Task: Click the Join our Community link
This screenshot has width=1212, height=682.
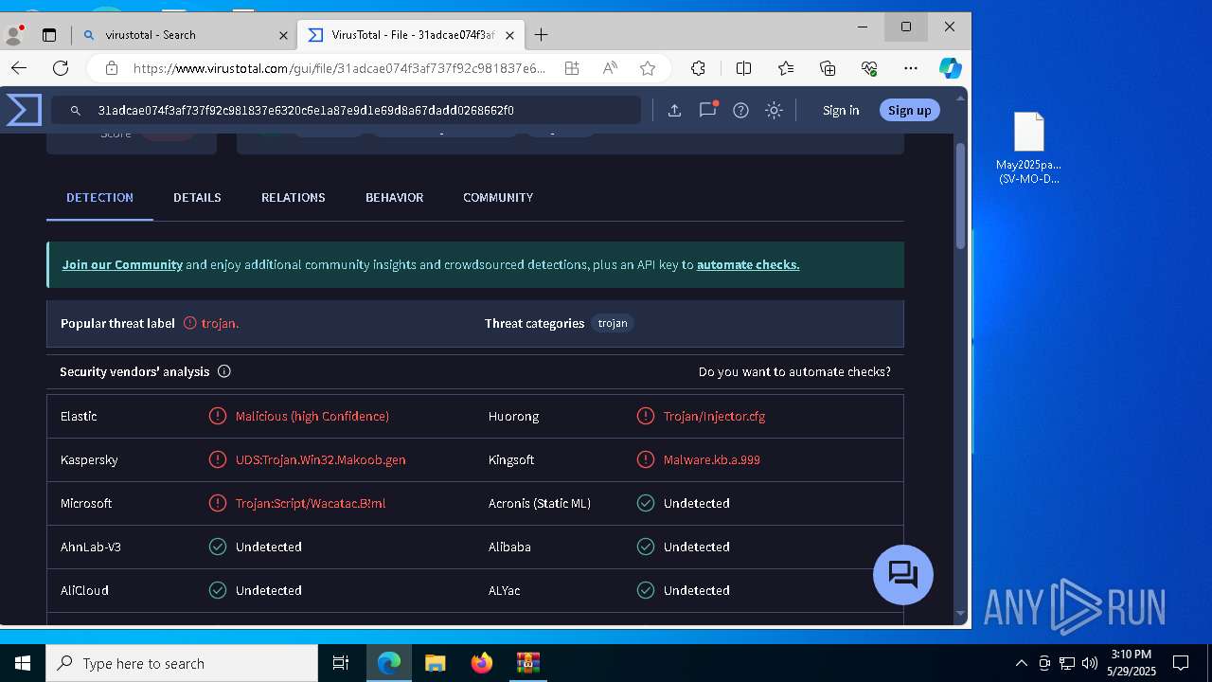Action: 122,265
